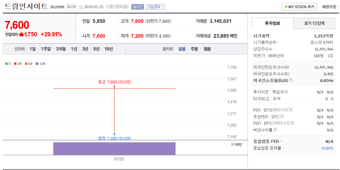Click the purple volume bar for 01/25

click(114, 149)
